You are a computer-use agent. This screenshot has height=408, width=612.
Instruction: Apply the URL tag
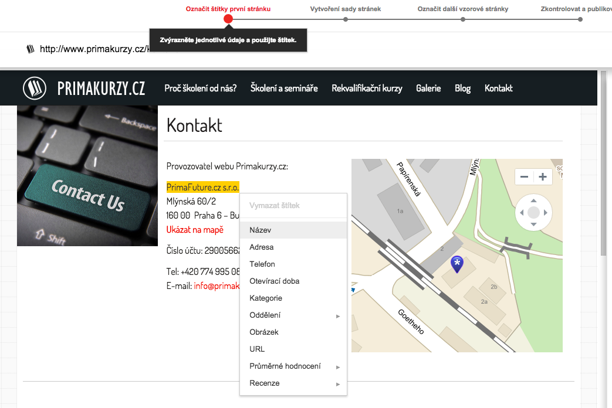293,349
